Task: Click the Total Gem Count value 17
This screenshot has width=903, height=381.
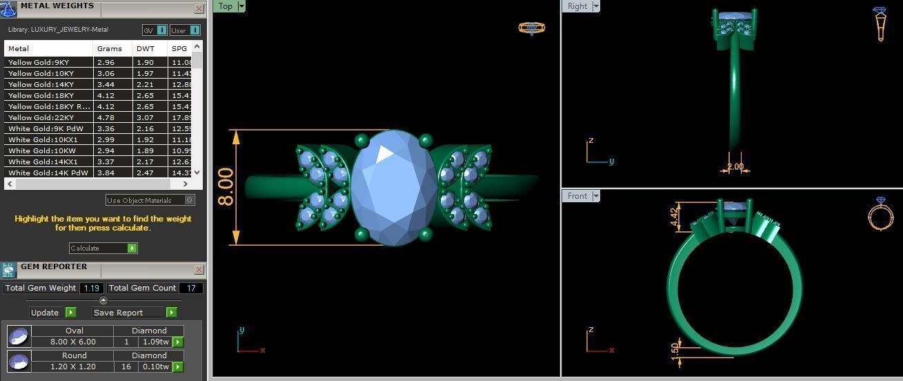Action: 191,288
